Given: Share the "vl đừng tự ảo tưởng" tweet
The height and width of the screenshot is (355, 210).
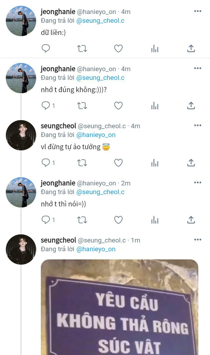Looking at the screenshot, I should (x=191, y=163).
